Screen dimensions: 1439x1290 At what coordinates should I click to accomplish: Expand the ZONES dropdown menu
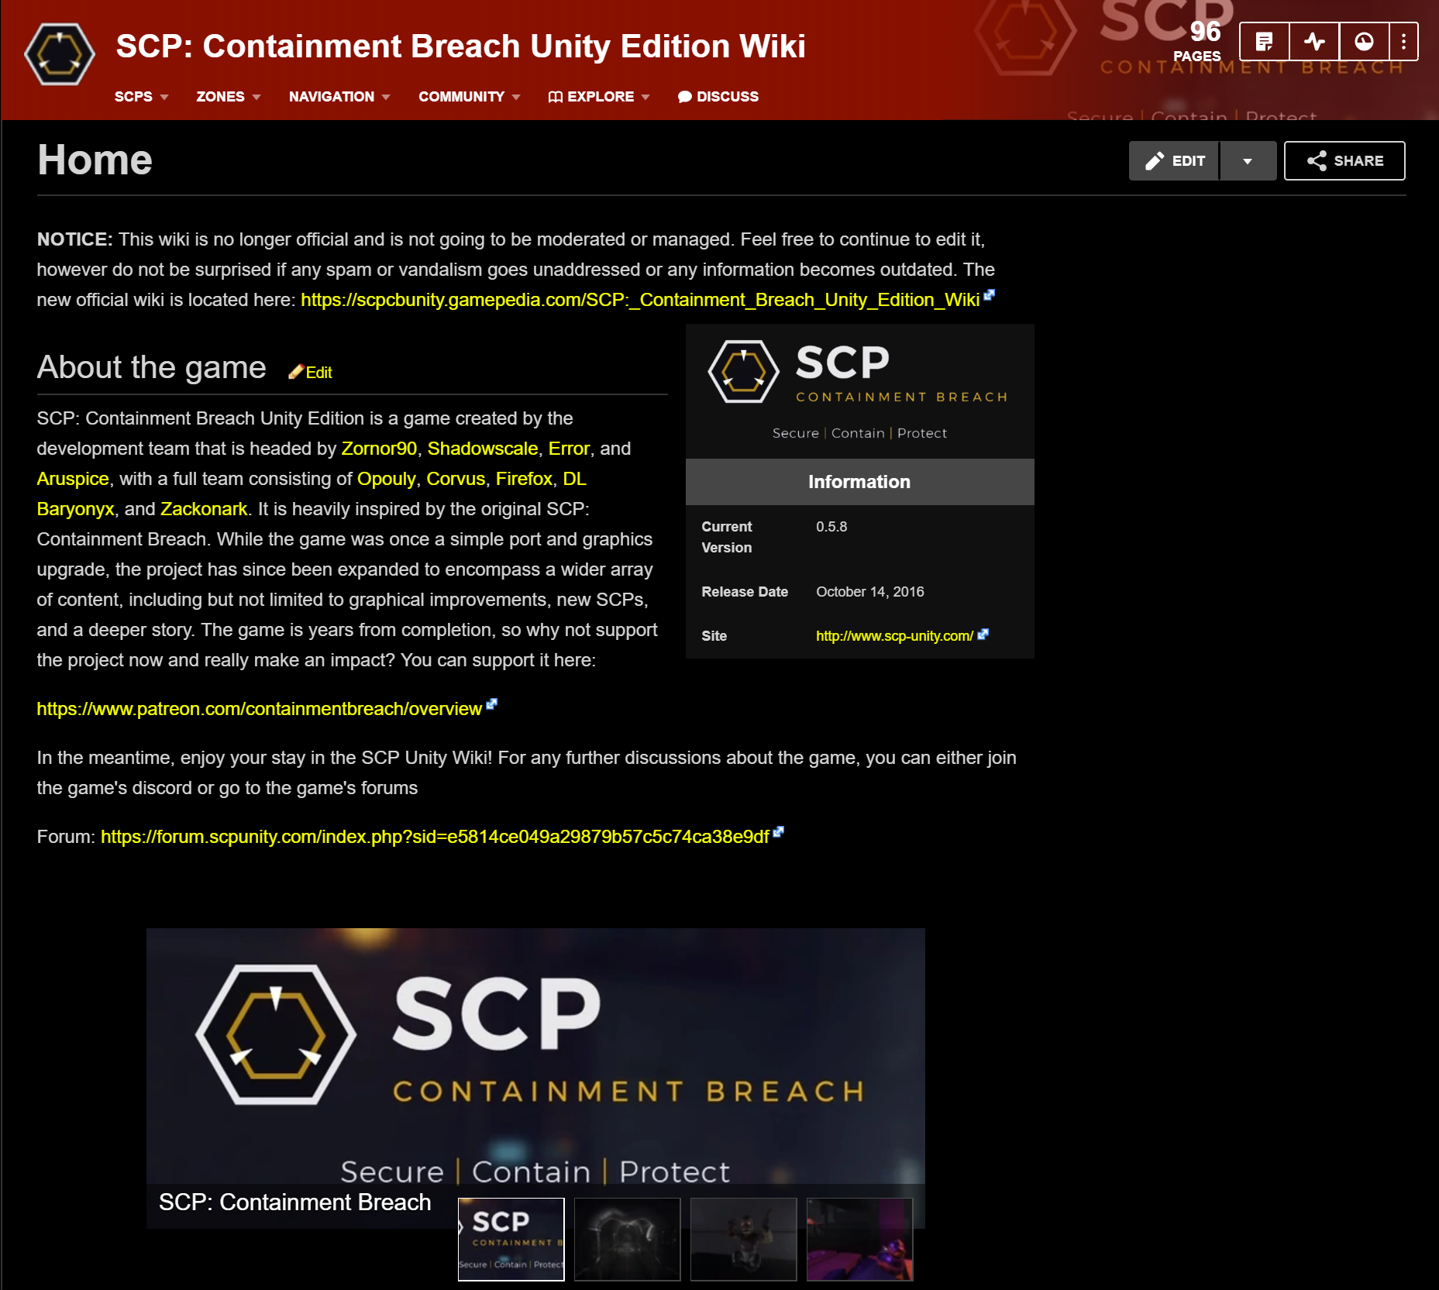pos(229,97)
